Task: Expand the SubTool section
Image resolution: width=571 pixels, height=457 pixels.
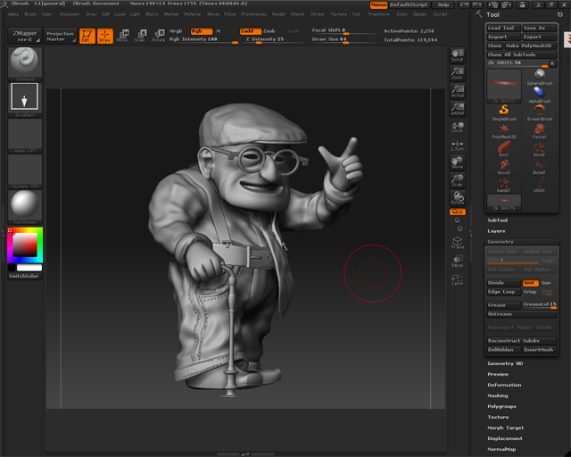Action: (x=497, y=220)
